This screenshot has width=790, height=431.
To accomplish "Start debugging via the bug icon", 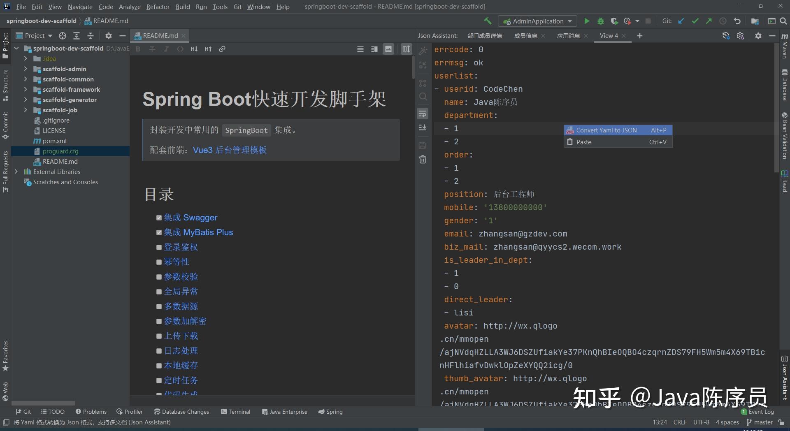I will 601,21.
